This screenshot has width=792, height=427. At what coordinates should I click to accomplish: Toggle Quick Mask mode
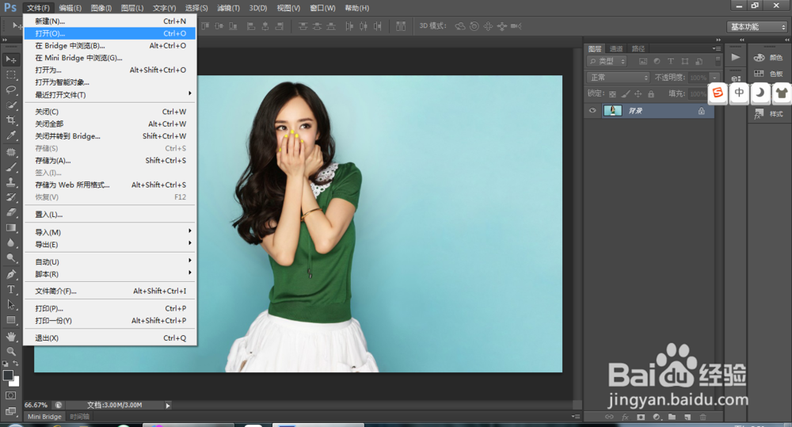pos(10,395)
